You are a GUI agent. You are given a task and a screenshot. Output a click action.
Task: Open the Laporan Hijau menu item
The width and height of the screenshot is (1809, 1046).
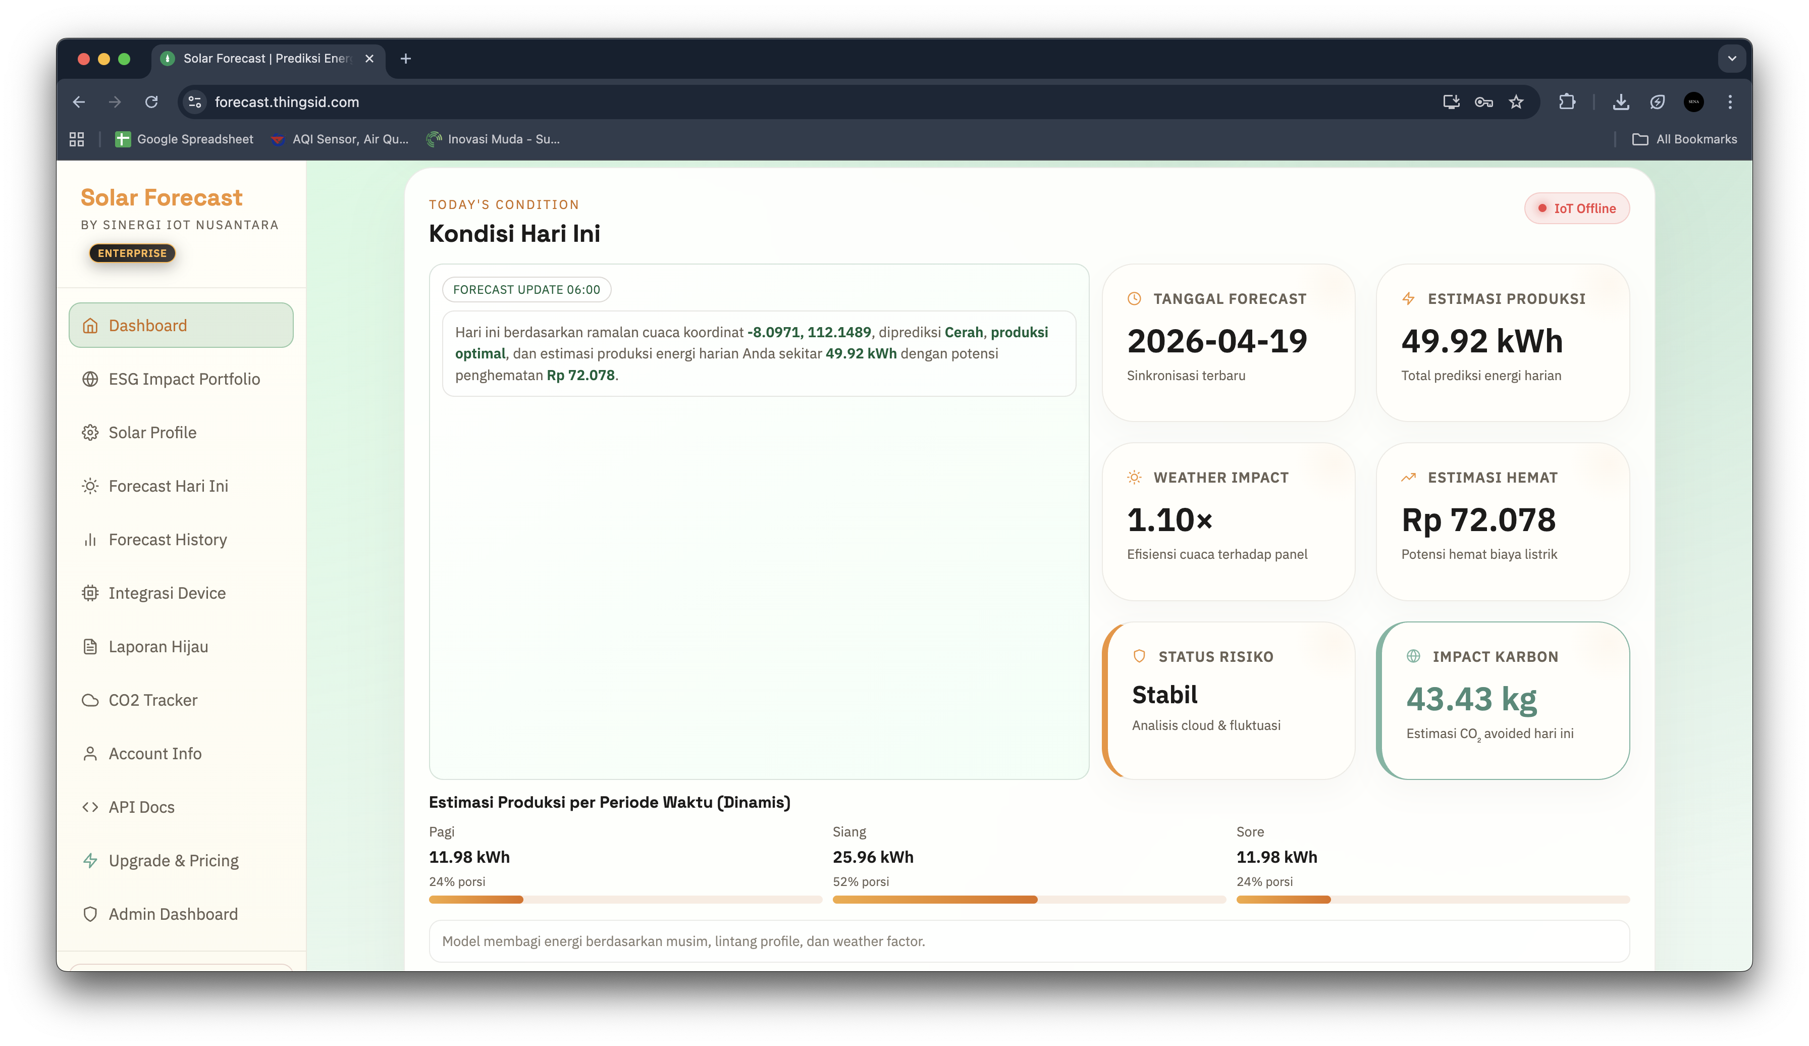(158, 647)
